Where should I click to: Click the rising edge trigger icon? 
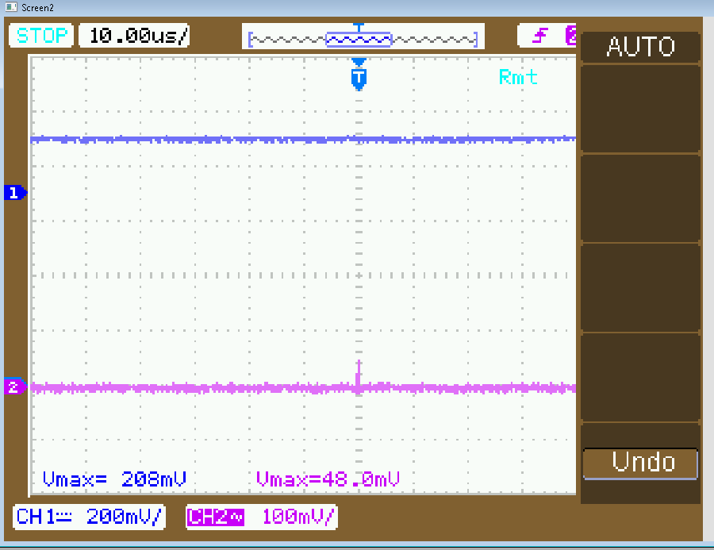coord(542,36)
